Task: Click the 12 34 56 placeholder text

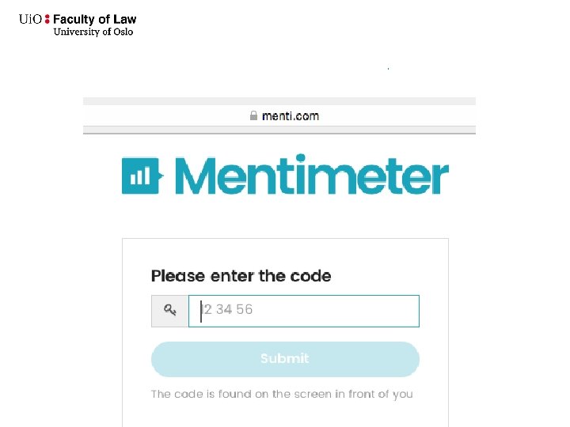Action: coord(228,310)
